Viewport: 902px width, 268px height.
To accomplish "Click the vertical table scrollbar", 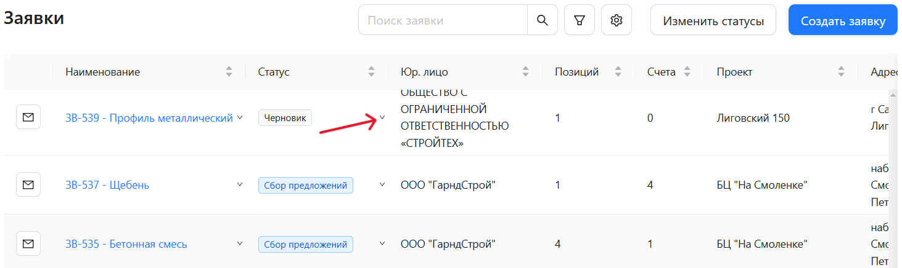I will click(893, 178).
